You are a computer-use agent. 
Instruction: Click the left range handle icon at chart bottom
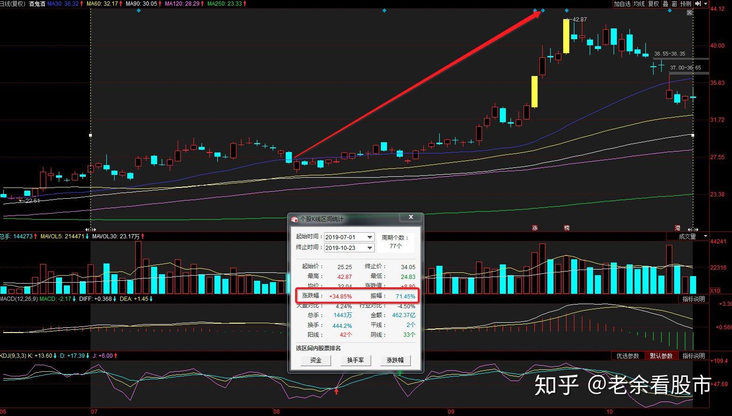click(x=90, y=230)
